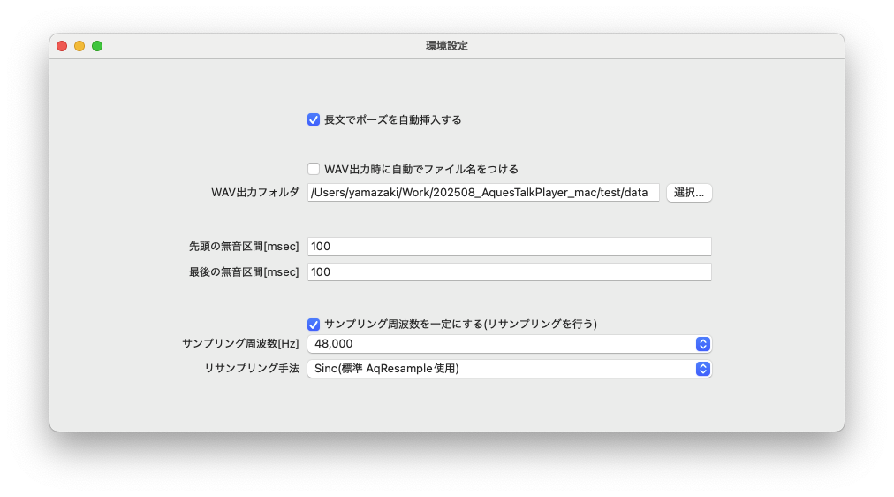
Task: Click the サンプリング周波数[Hz] label
Action: [240, 343]
